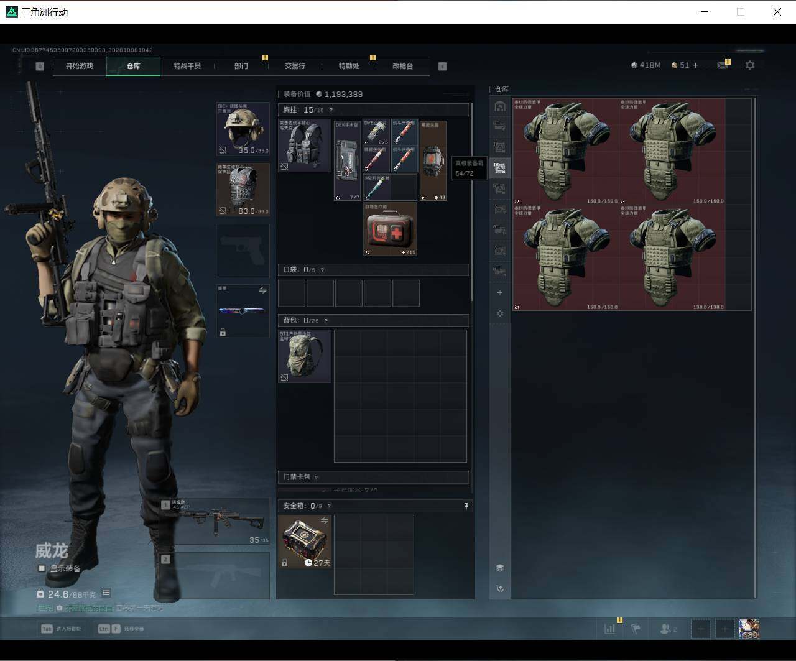Click the red first-aid medical kit item
The width and height of the screenshot is (796, 661).
pyautogui.click(x=390, y=229)
